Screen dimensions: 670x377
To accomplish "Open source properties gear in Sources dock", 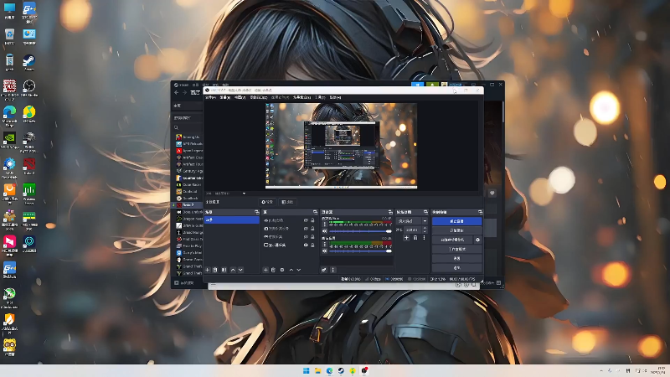I will [x=282, y=270].
